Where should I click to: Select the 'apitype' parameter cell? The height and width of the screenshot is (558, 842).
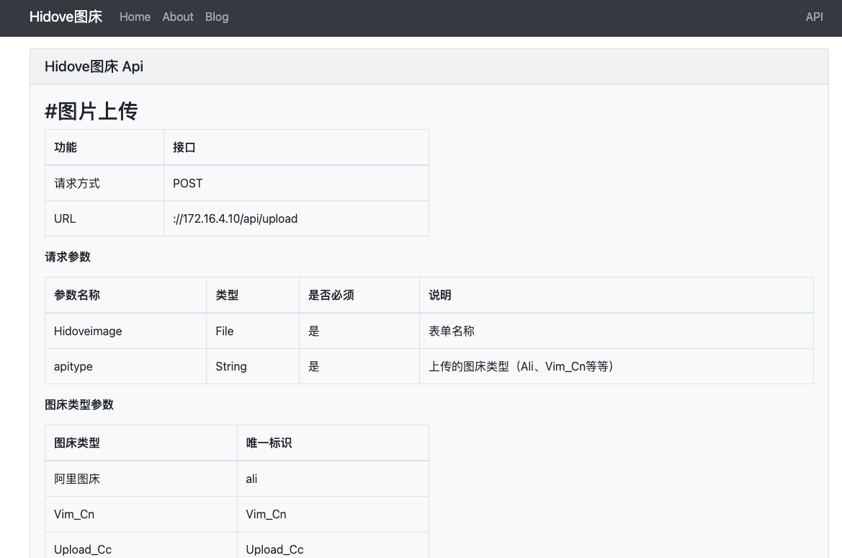coord(125,367)
